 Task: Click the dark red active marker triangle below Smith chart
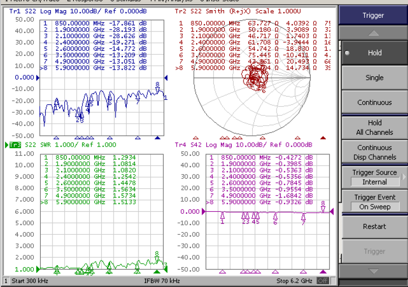click(322, 137)
